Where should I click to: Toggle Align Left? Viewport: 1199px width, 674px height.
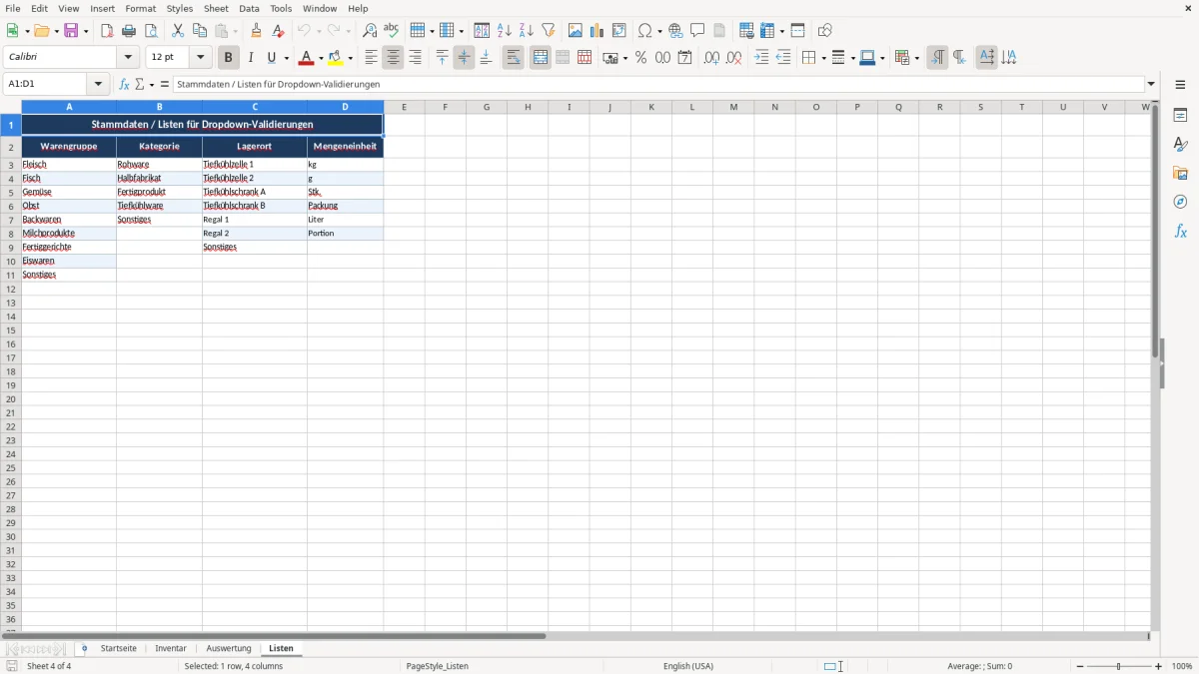(371, 58)
